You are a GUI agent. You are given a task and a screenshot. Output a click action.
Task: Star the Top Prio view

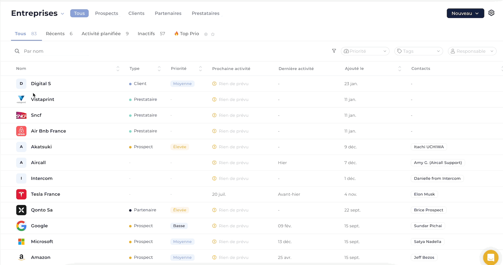213,34
